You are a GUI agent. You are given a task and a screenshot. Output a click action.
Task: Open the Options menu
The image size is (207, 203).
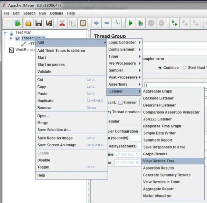[x=56, y=13]
